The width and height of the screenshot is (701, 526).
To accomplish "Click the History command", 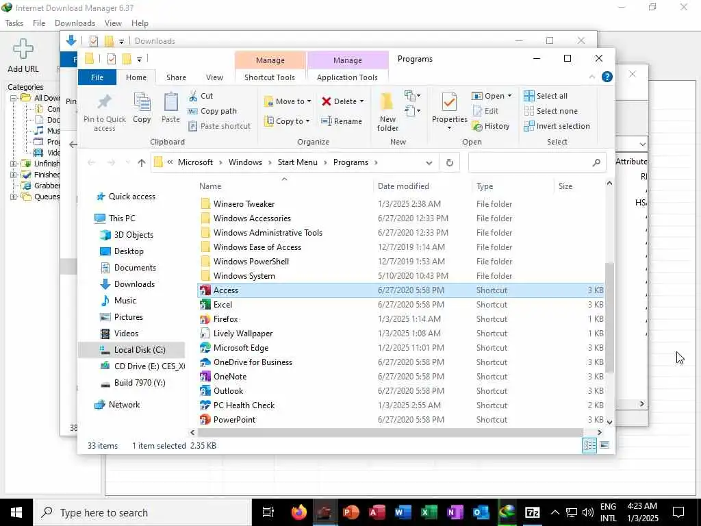I will coord(491,126).
